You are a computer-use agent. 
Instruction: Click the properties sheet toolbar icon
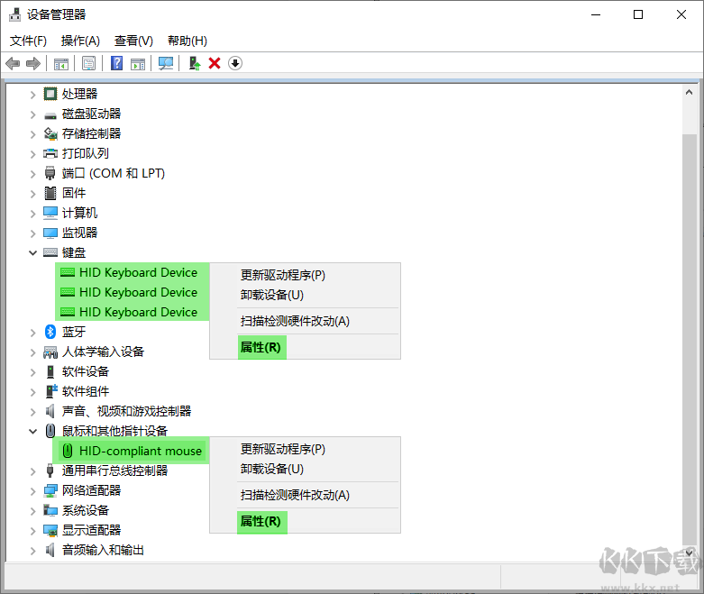point(88,63)
